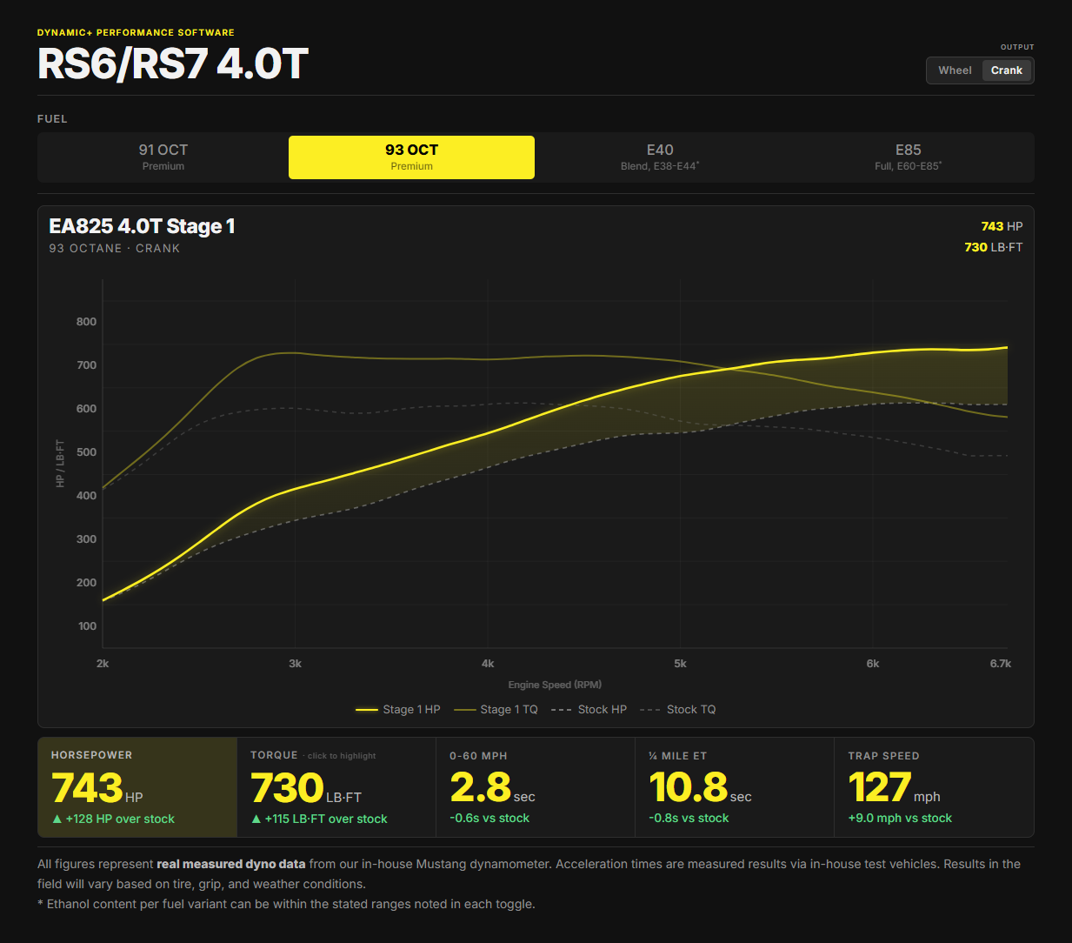Click the 'FUEL' section label

pos(52,119)
